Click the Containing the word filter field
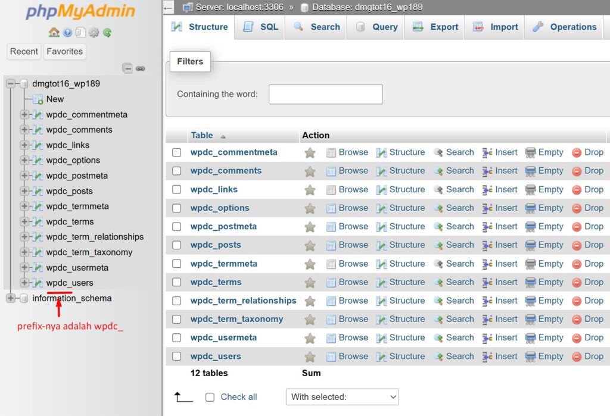Viewport: 610px width, 416px height. point(326,95)
